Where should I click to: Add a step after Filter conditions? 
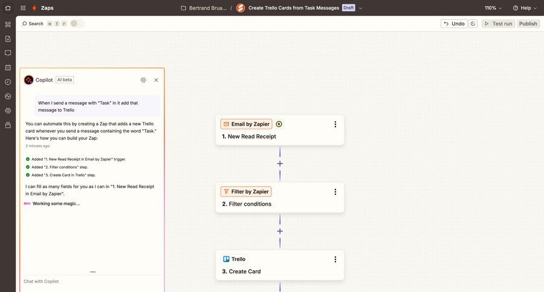tap(280, 231)
